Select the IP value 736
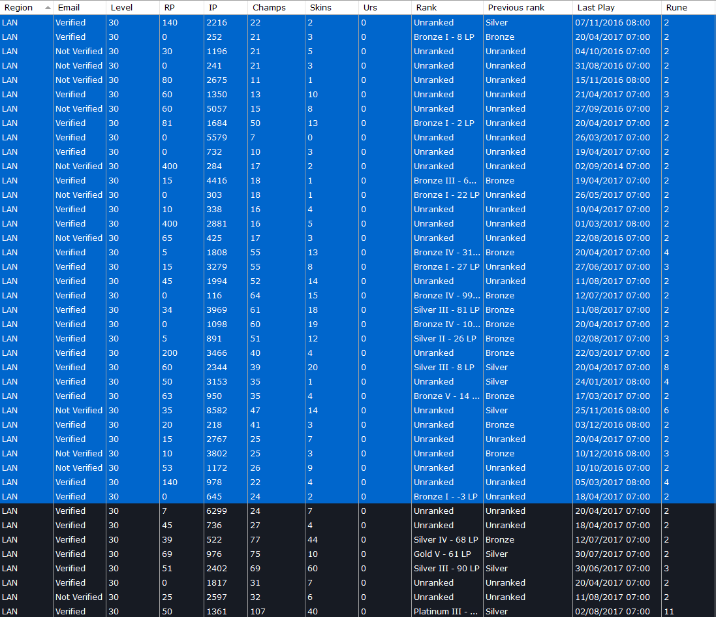Screen dimensions: 716x617 [213, 526]
